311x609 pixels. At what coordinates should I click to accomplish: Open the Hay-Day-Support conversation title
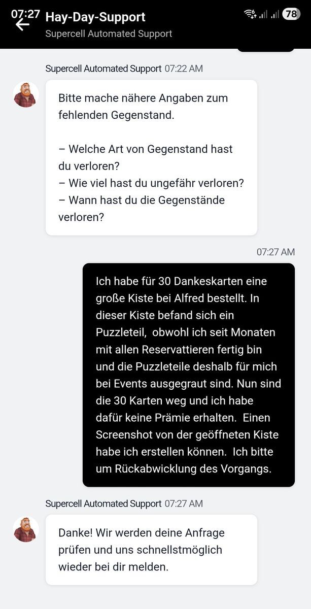[x=95, y=17]
